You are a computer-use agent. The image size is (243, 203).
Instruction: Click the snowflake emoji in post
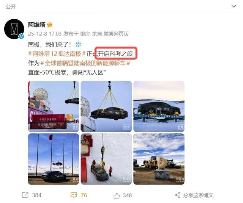79,45
